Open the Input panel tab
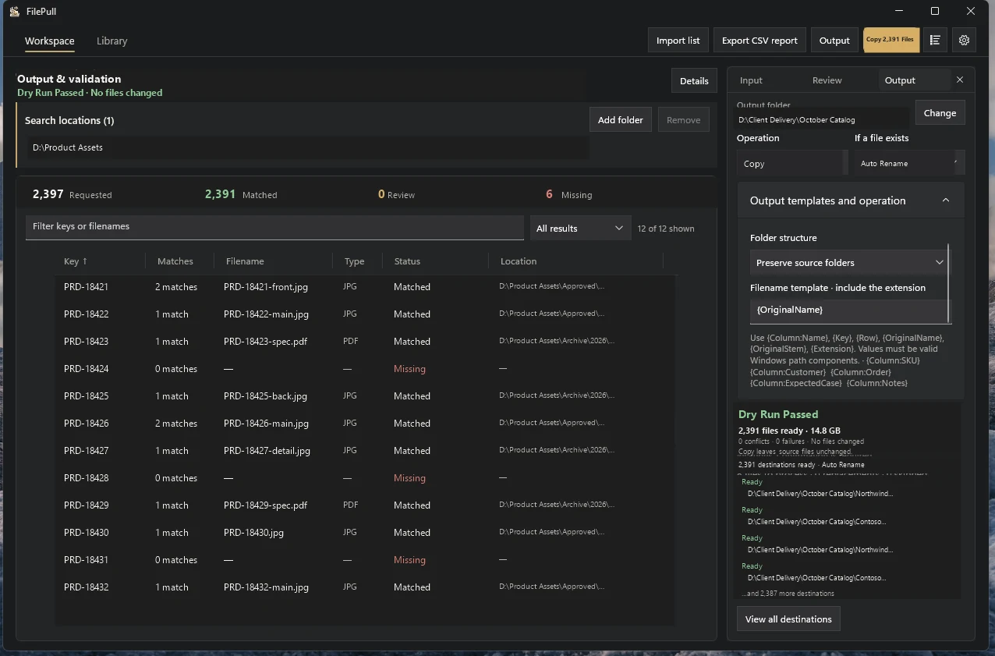 (x=751, y=80)
